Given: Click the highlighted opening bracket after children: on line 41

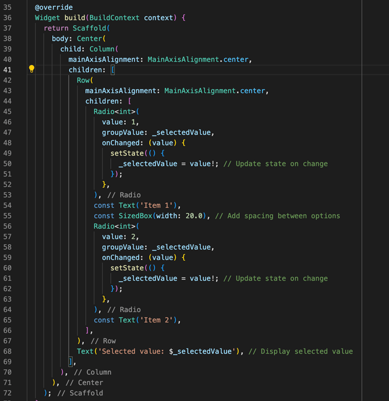Looking at the screenshot, I should tap(113, 70).
